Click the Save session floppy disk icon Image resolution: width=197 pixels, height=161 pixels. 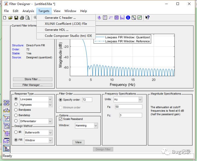pos(16,18)
